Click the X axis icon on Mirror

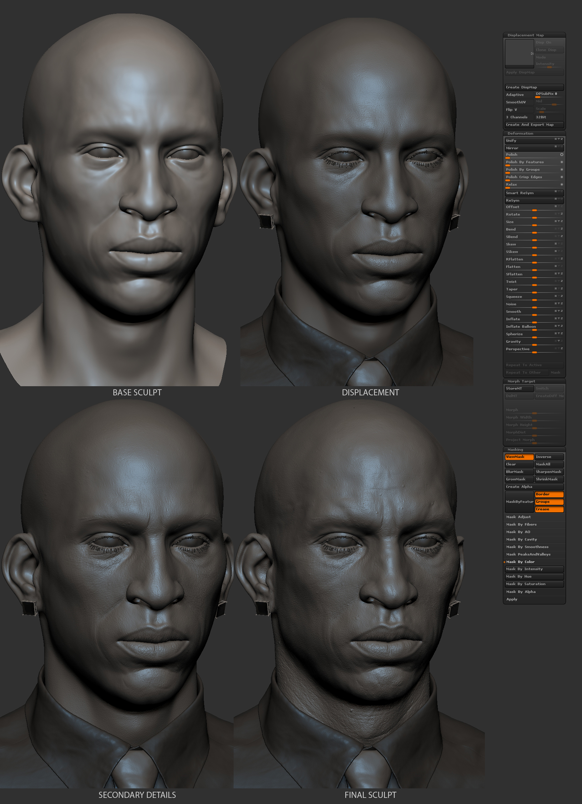coord(556,147)
